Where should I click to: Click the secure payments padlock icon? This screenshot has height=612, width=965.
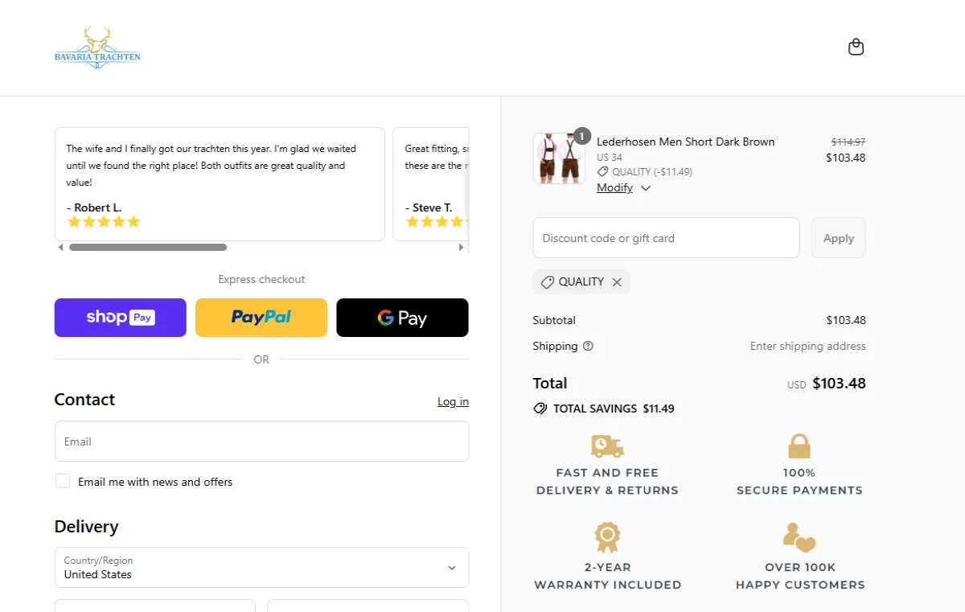(x=799, y=446)
